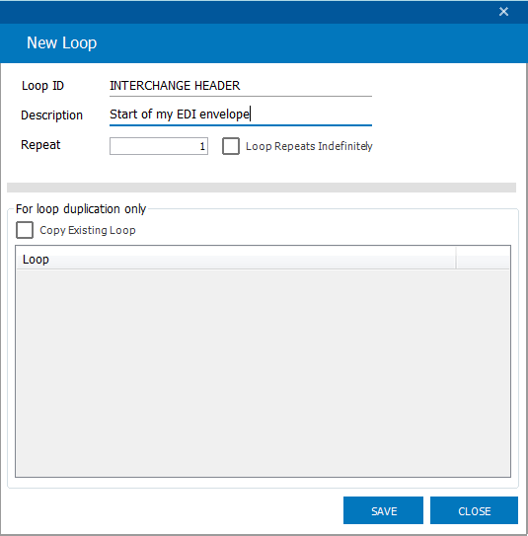Save the new loop
The height and width of the screenshot is (536, 528).
(384, 510)
